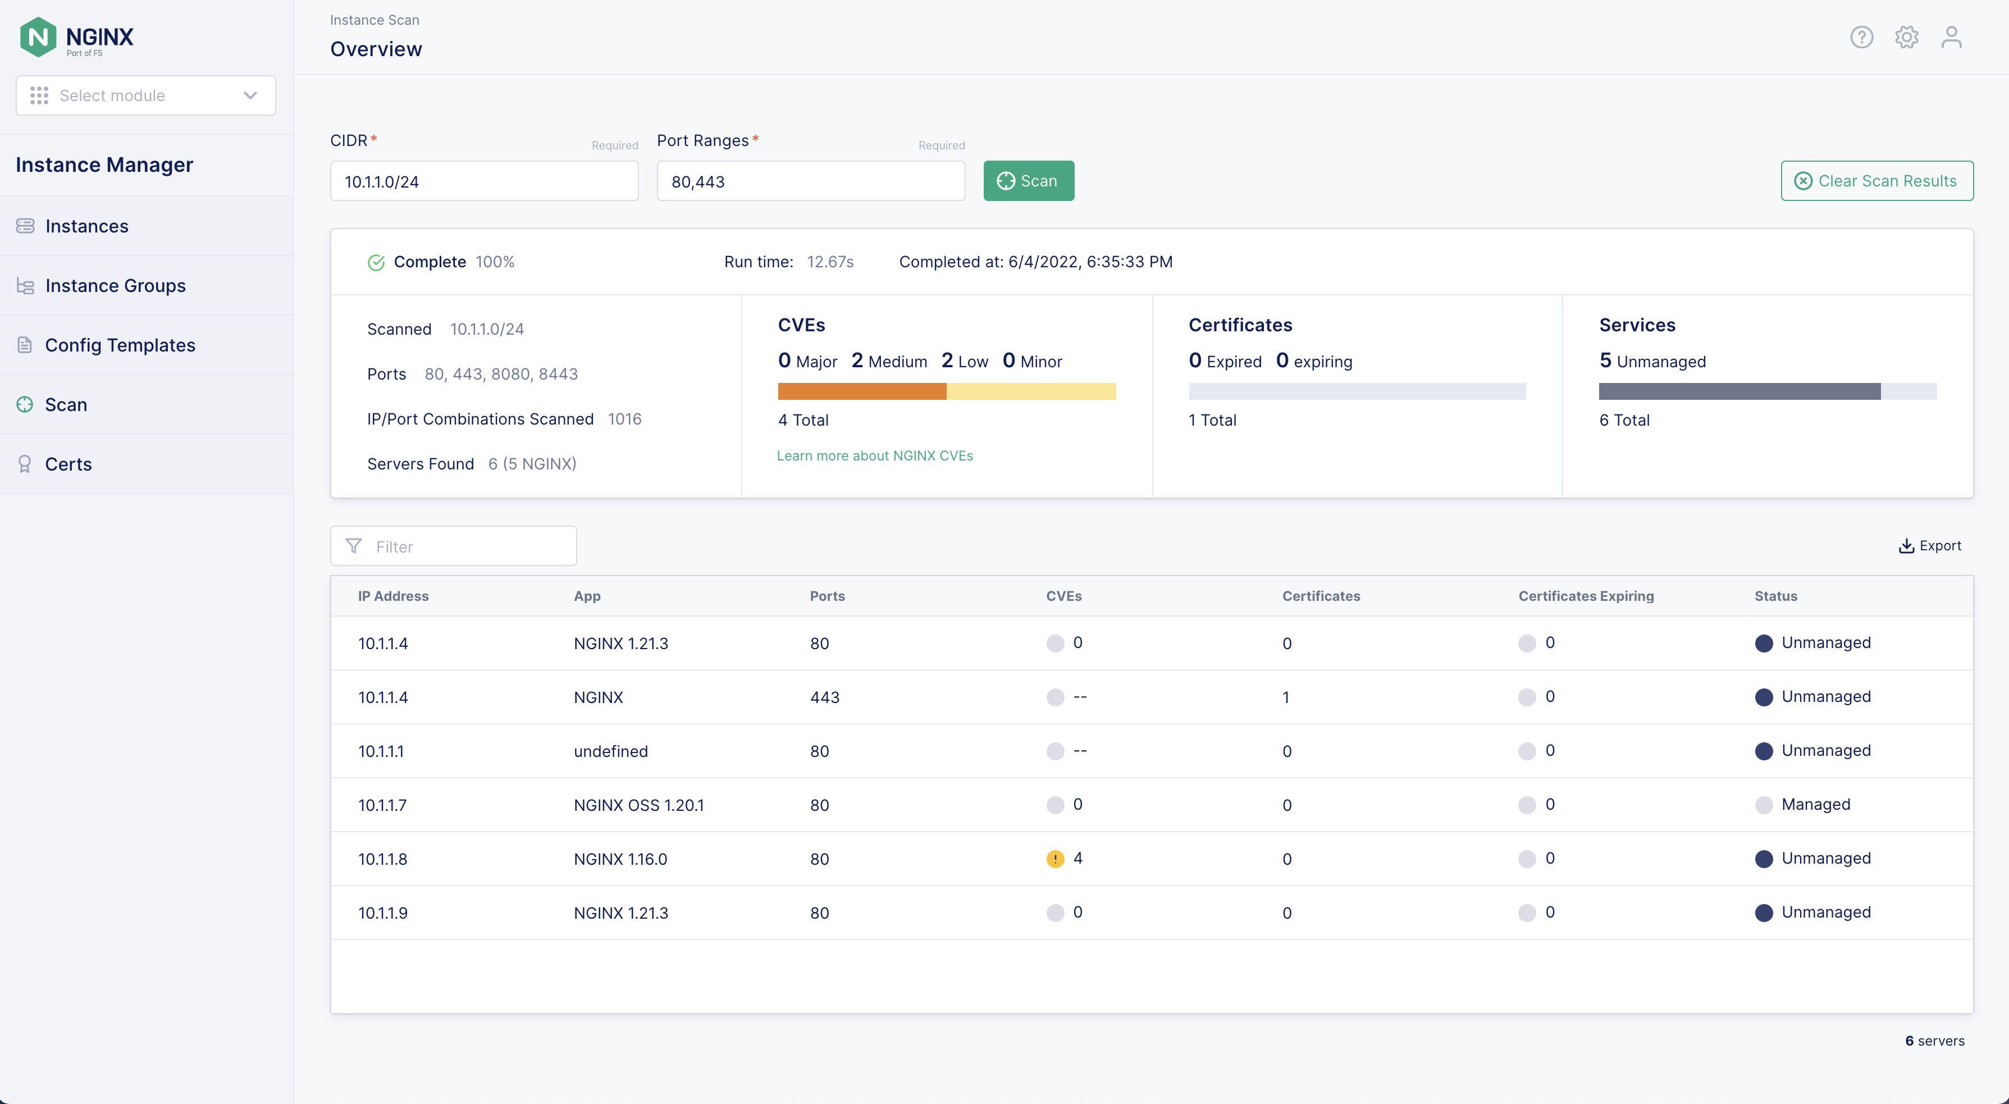This screenshot has height=1104, width=2009.
Task: Select the 10.1.1.9 IP address cell
Action: pyautogui.click(x=382, y=913)
